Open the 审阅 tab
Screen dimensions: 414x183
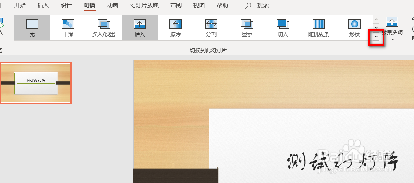tap(176, 6)
